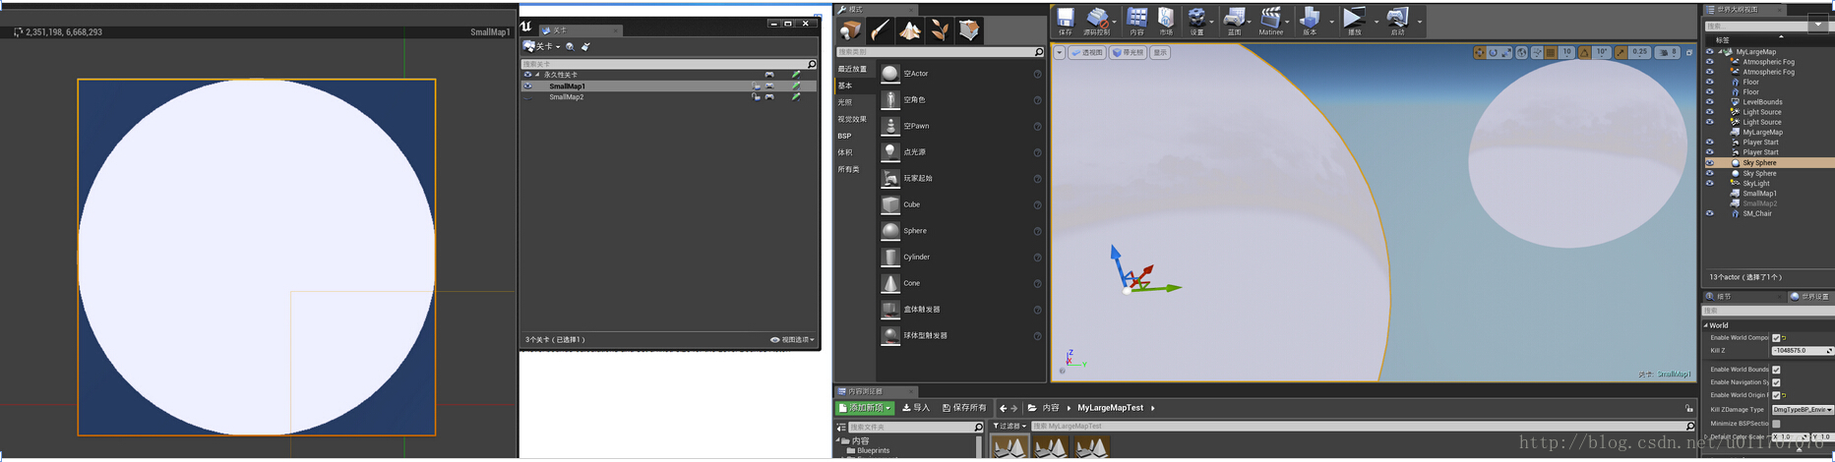Click the Play (播放) icon

coord(1354,18)
